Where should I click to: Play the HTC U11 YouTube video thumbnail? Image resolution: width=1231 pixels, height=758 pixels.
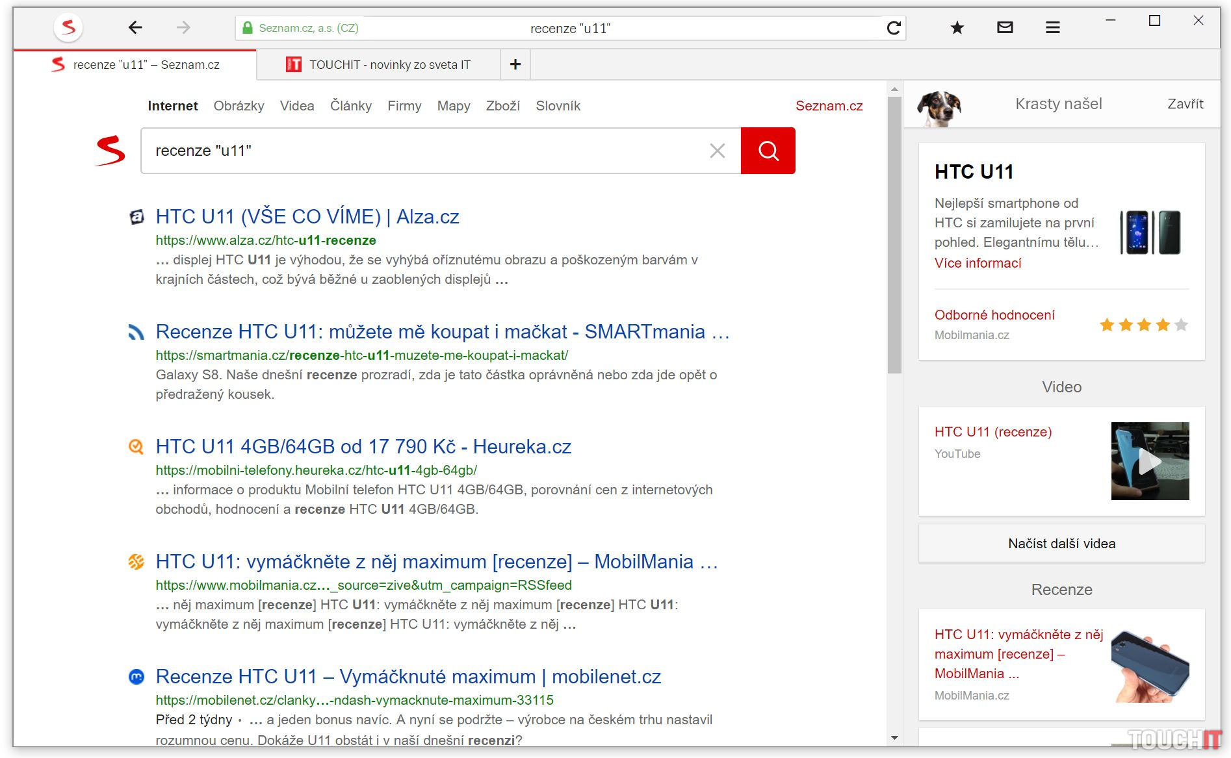(1149, 461)
